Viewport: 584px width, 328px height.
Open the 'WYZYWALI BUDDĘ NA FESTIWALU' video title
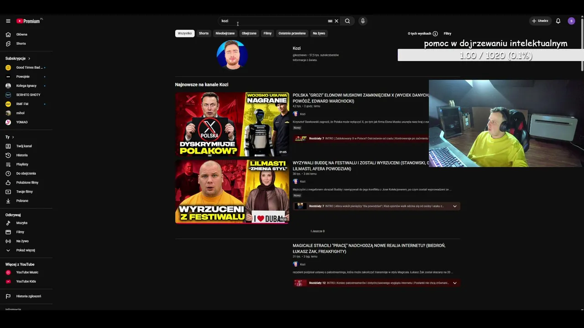coord(360,166)
